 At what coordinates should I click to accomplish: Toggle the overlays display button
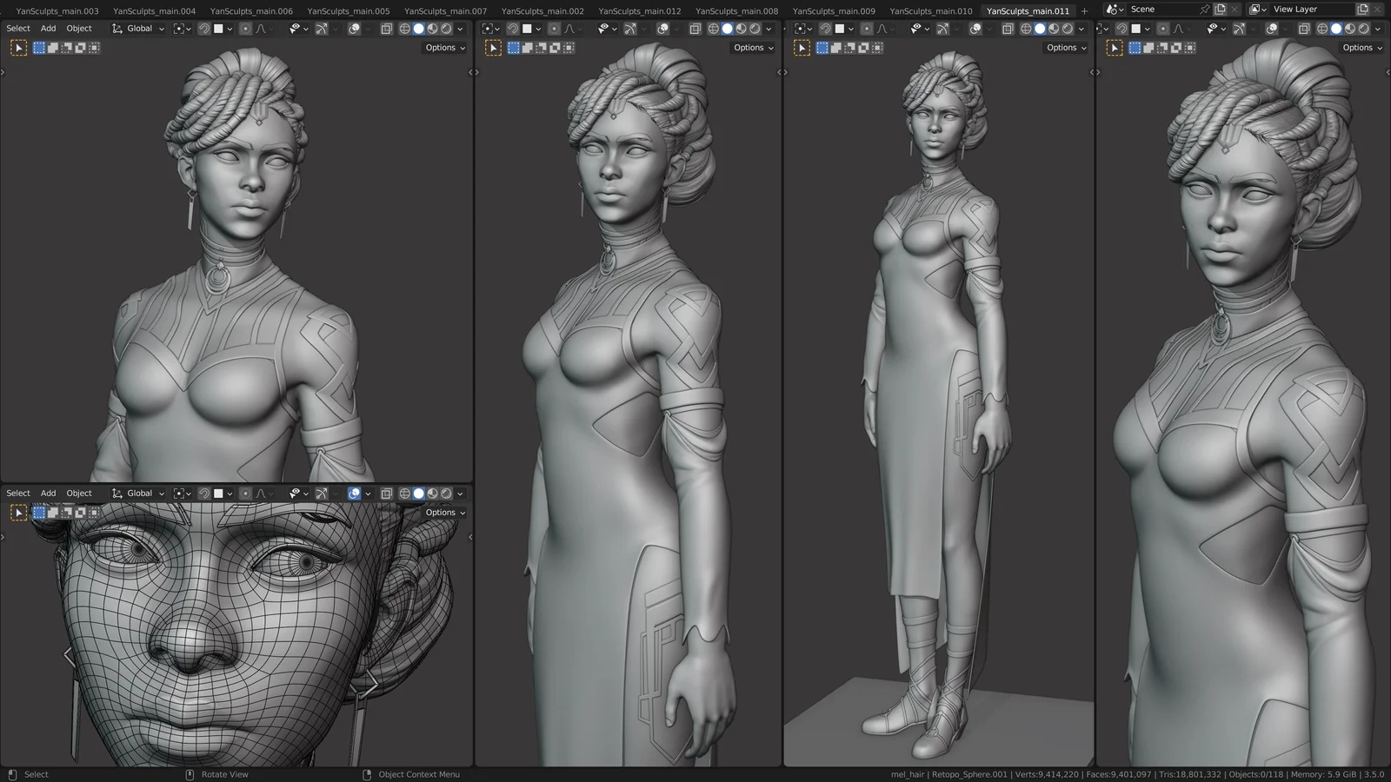click(x=356, y=28)
